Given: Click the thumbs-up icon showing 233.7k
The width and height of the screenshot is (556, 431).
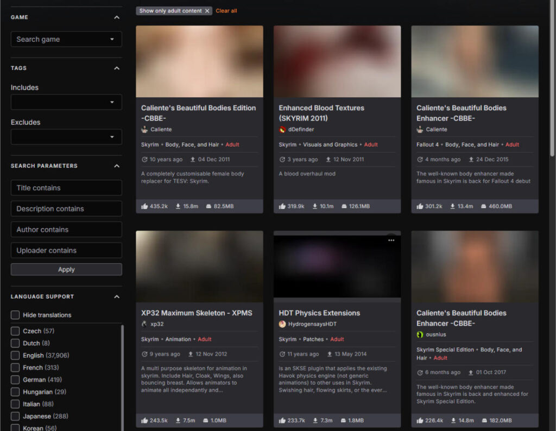Looking at the screenshot, I should coord(282,420).
